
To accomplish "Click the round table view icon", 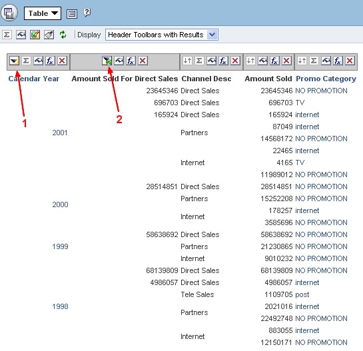I will click(x=9, y=13).
